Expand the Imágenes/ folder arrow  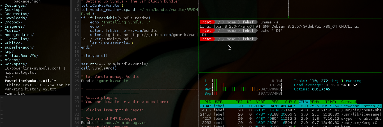[x=2, y=26]
